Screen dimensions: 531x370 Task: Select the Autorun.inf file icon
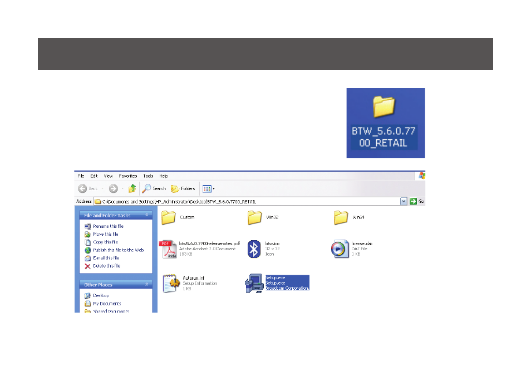(171, 283)
